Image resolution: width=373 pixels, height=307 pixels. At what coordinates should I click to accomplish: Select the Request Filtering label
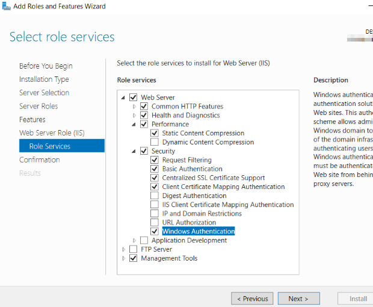pos(186,160)
